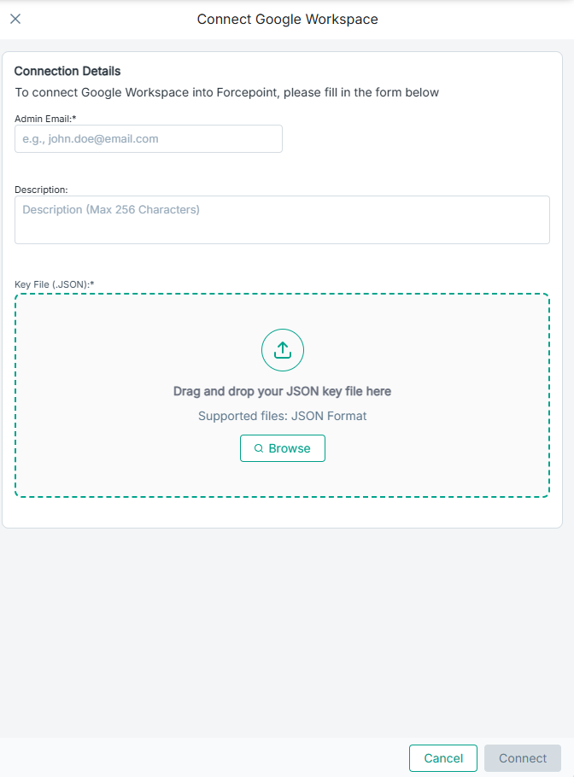Click the upload arrow icon
This screenshot has height=777, width=574.
[283, 350]
